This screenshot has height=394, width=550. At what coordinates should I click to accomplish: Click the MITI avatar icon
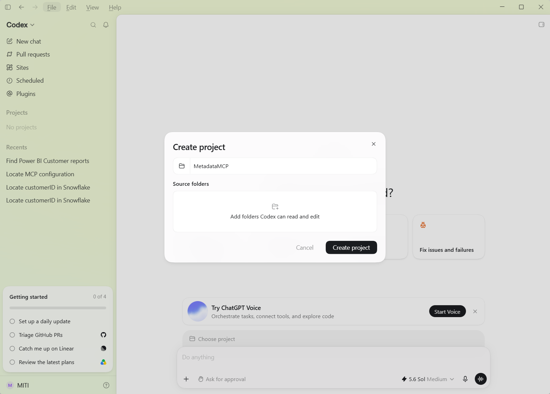click(x=10, y=385)
